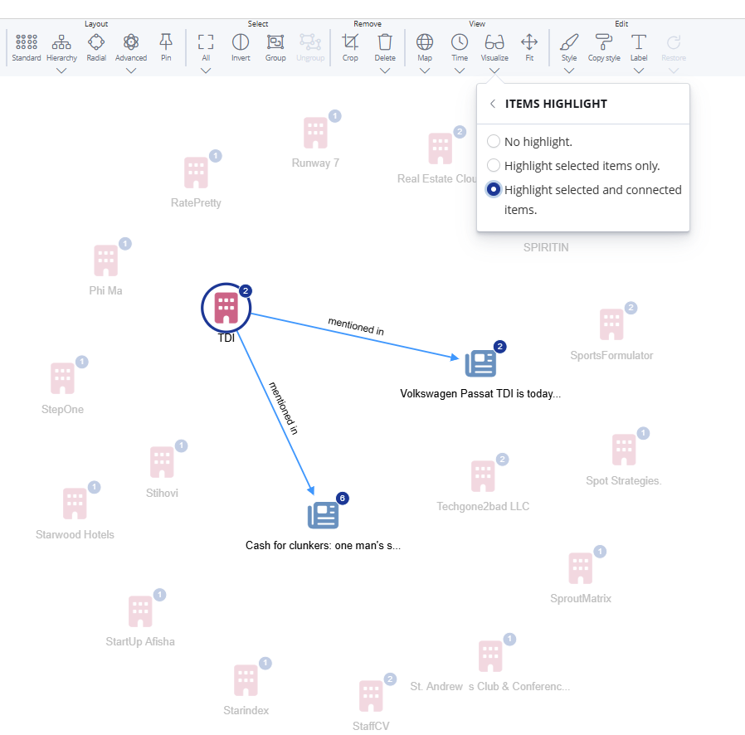Invert the current selection
The image size is (745, 735).
(x=241, y=47)
